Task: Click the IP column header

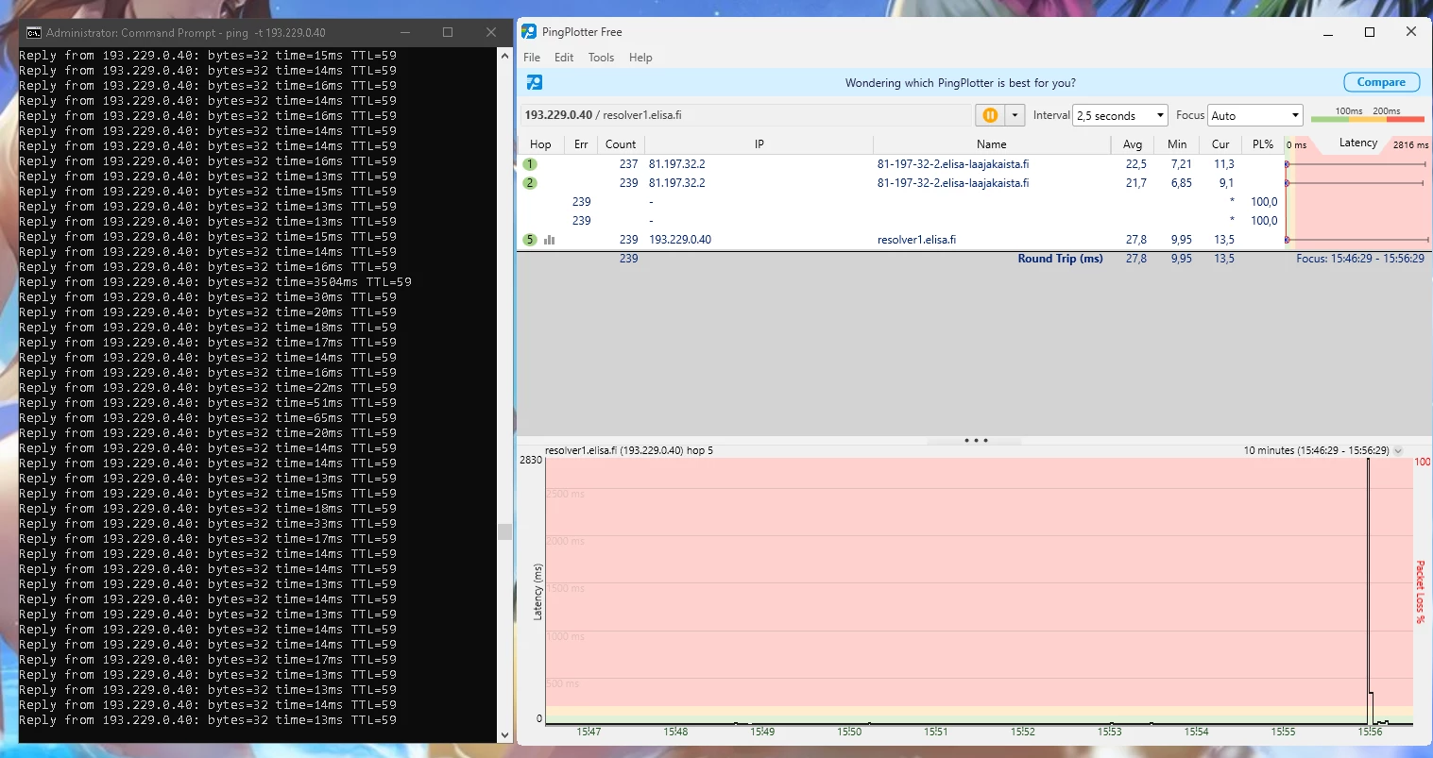Action: click(x=759, y=144)
